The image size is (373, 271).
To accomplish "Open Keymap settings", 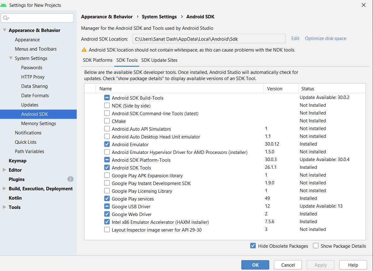I will tap(17, 161).
